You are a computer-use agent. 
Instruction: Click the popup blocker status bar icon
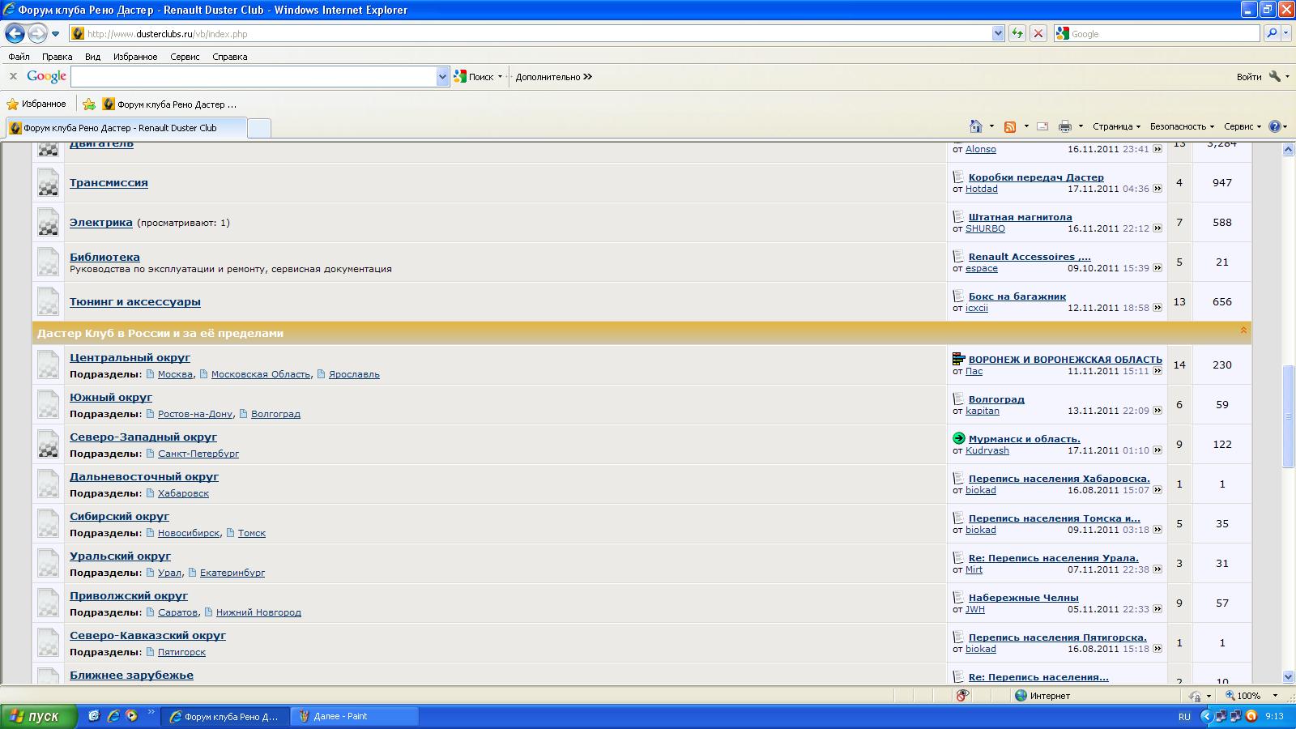[x=962, y=695]
